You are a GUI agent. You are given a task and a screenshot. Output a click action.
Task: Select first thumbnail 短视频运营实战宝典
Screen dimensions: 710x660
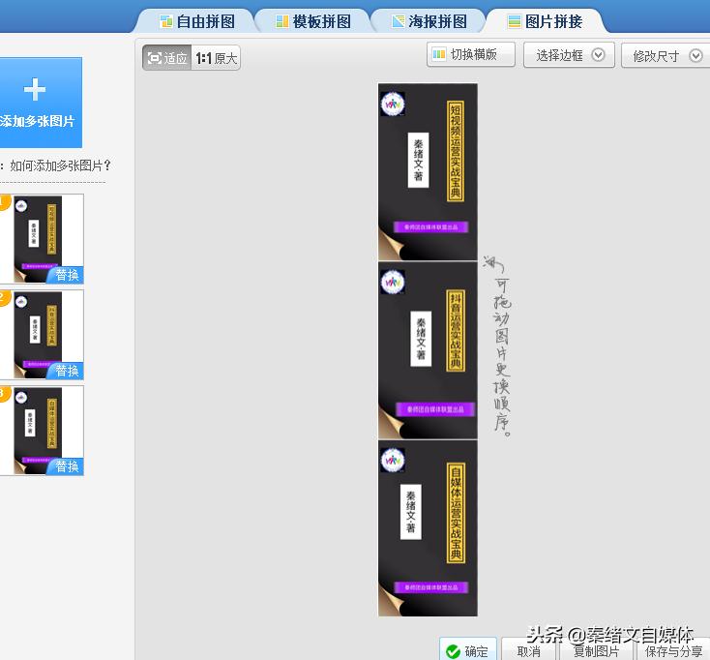tap(42, 239)
